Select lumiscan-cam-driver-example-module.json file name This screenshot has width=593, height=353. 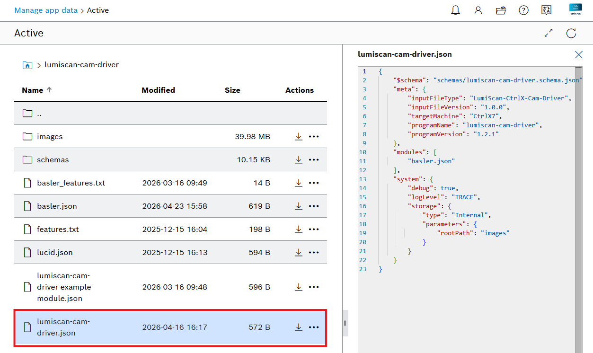(65, 287)
